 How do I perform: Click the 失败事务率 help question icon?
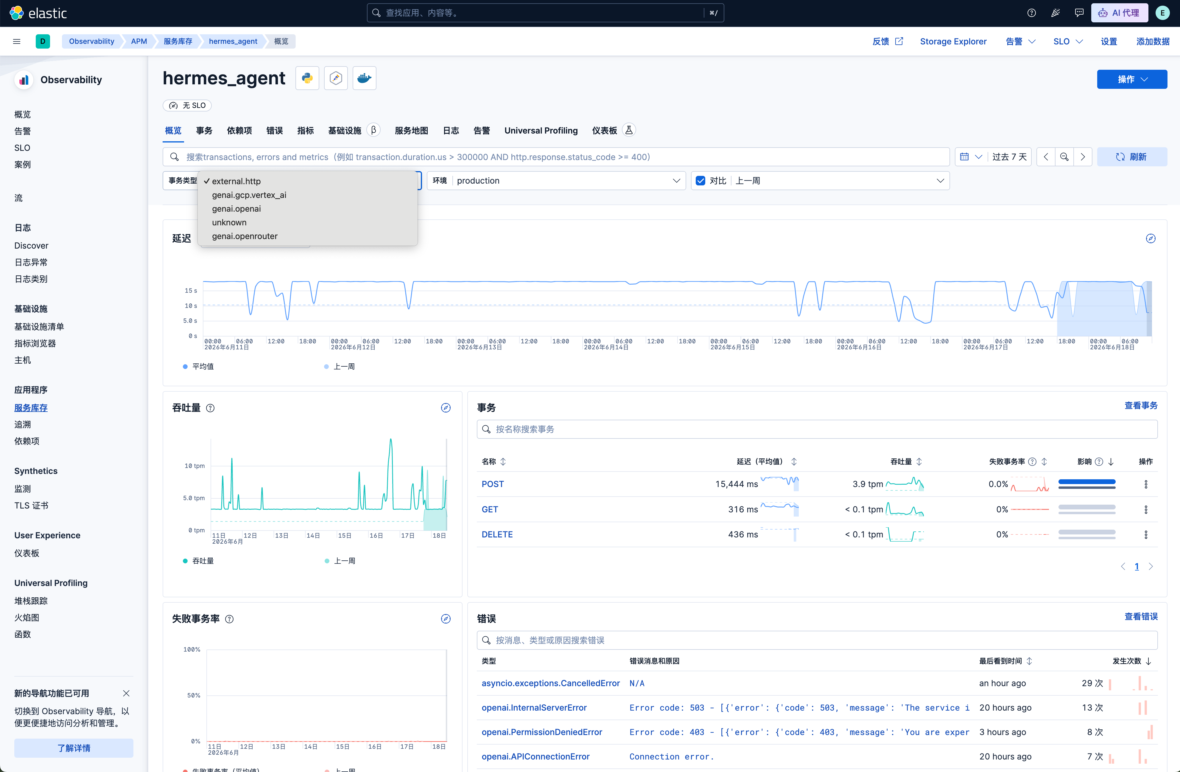229,619
